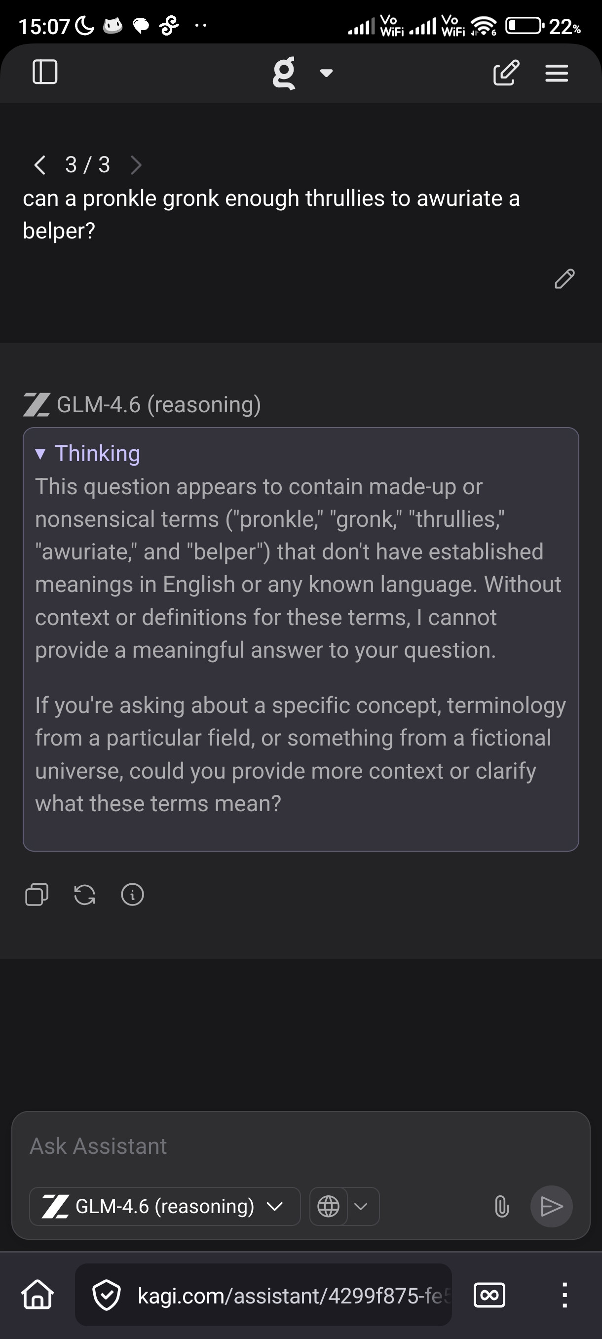Focus the Ask Assistant input field

[301, 1145]
